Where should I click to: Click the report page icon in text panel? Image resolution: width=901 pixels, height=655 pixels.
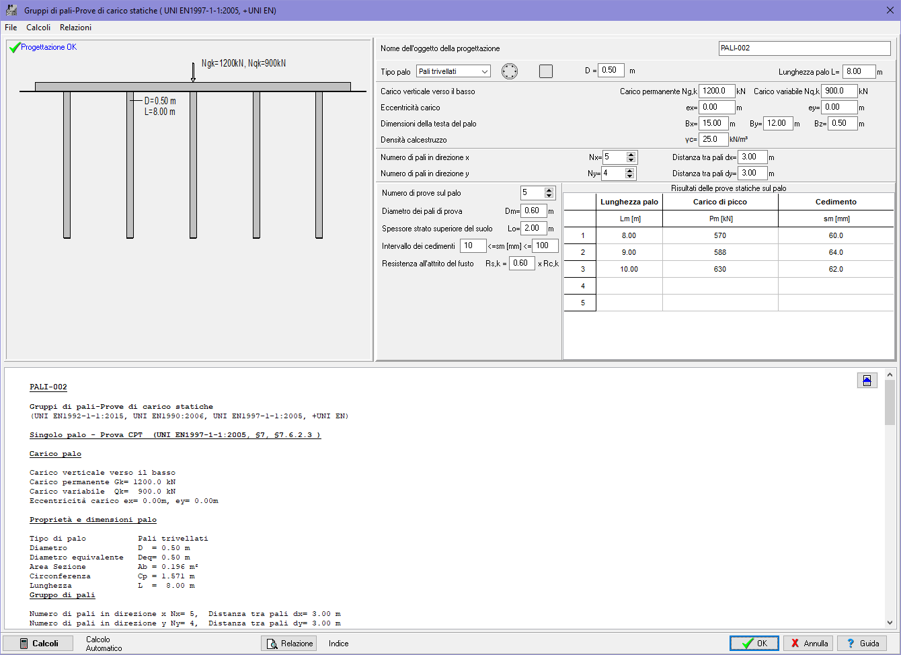click(867, 381)
